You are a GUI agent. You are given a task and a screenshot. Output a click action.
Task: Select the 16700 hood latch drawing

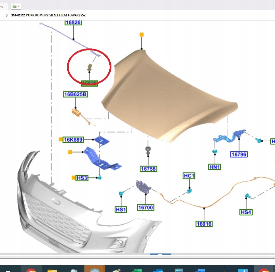pyautogui.click(x=143, y=187)
